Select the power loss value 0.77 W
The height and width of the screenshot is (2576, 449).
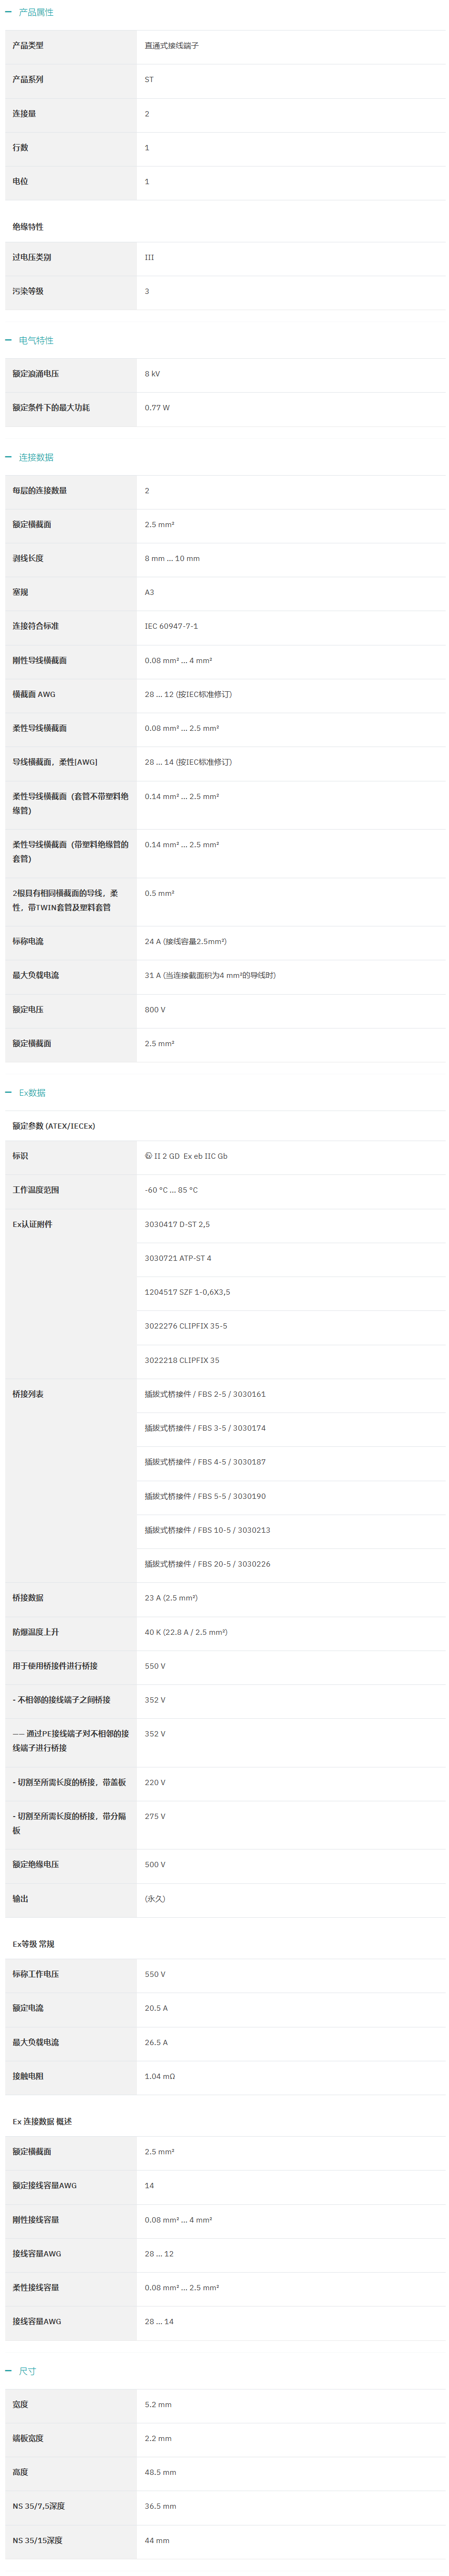(x=157, y=408)
